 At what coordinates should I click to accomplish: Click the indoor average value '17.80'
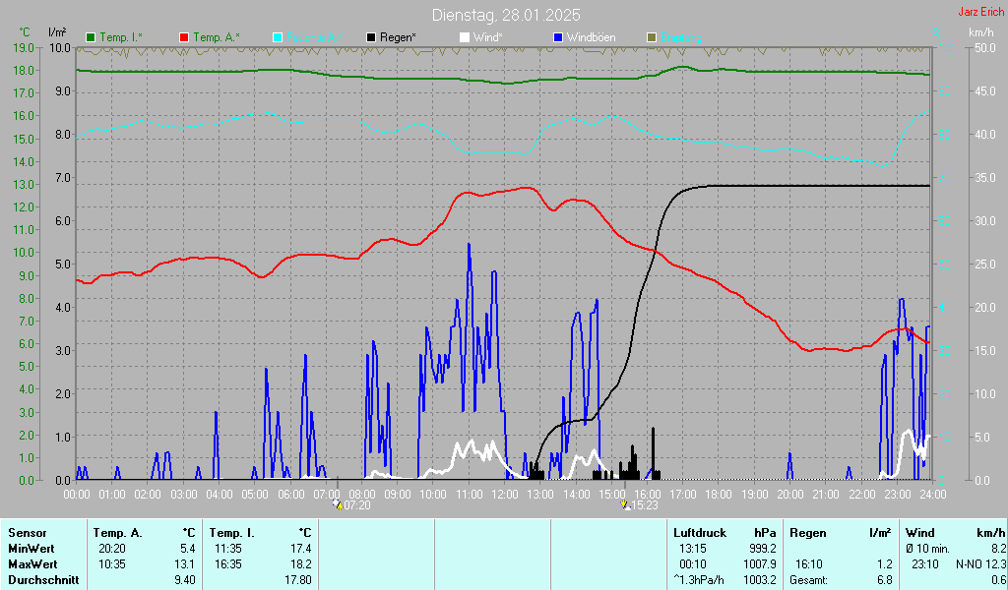[298, 580]
